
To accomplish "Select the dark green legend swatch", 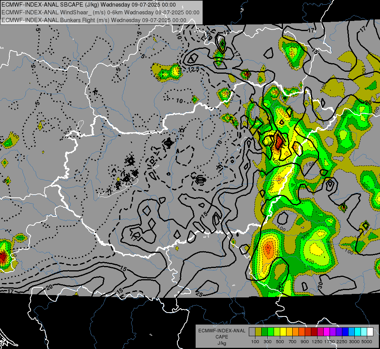I will 264,332.
